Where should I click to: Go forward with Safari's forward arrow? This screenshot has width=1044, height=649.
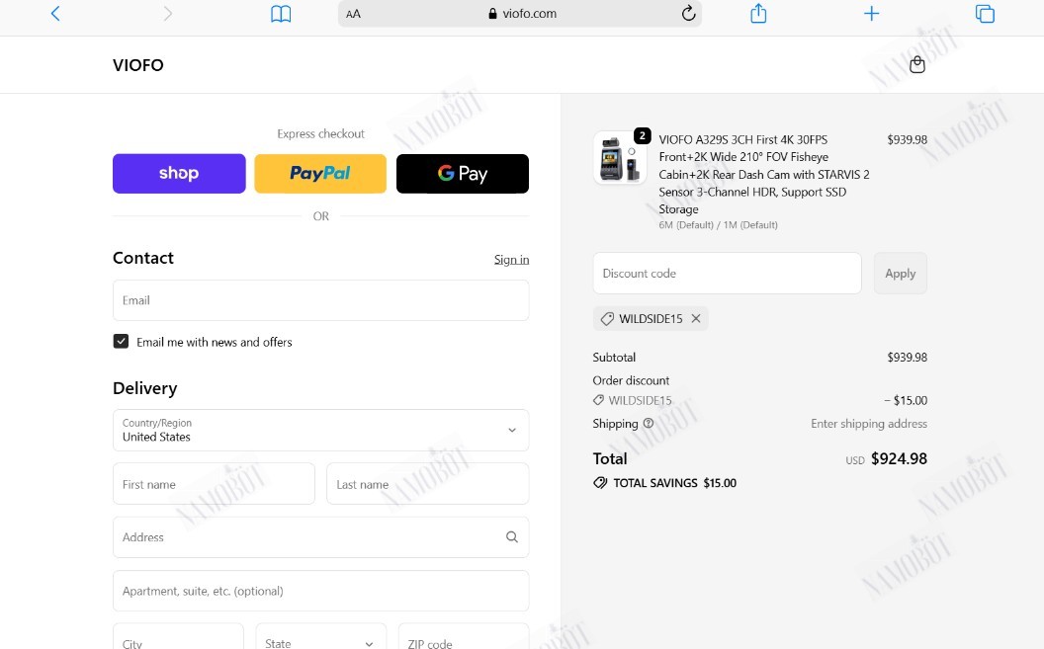[x=168, y=13]
